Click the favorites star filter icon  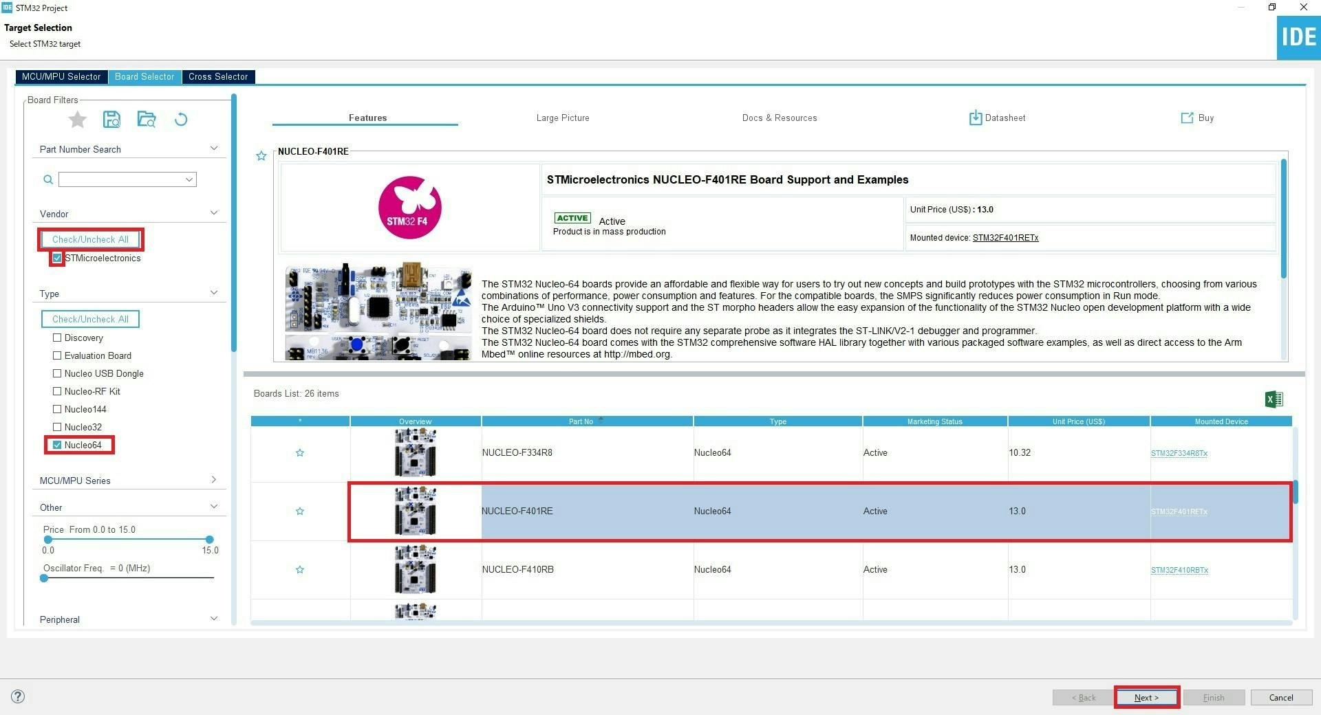78,120
